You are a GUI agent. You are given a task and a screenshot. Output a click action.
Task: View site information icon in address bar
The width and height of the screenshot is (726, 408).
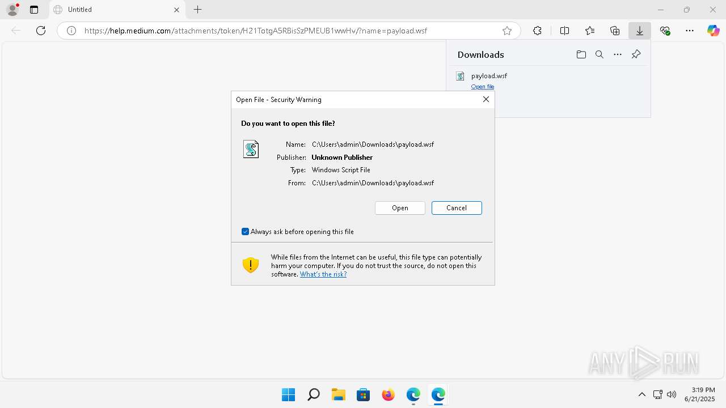(x=71, y=31)
